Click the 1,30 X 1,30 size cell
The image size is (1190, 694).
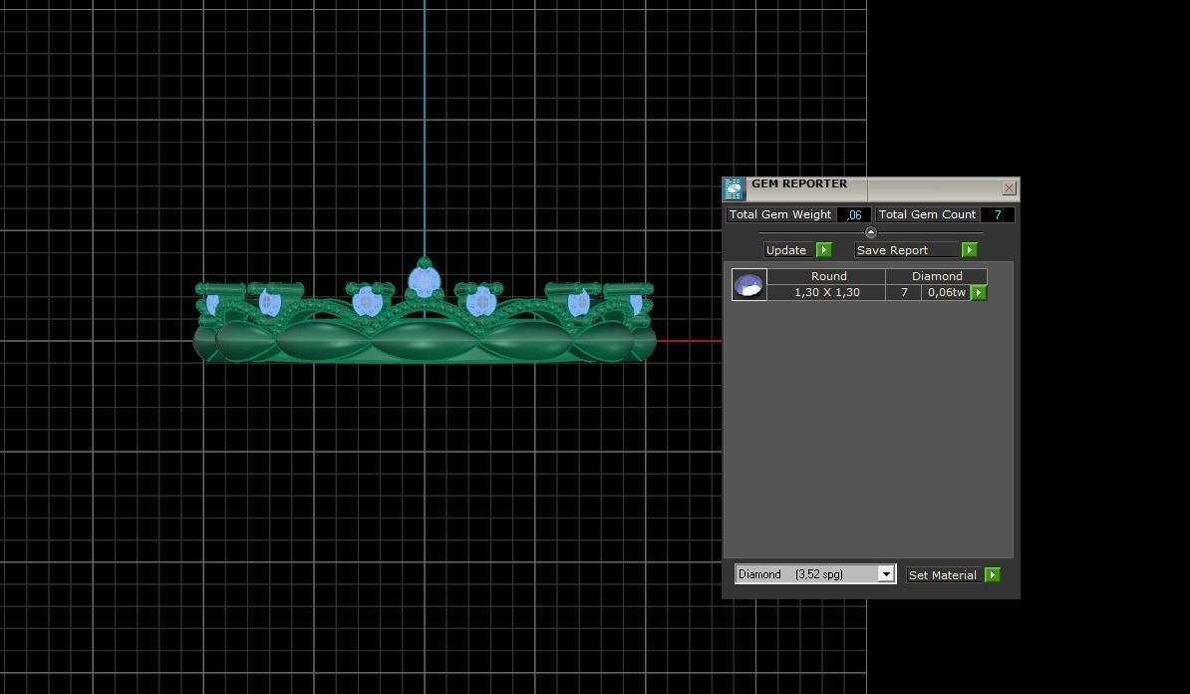(x=826, y=292)
